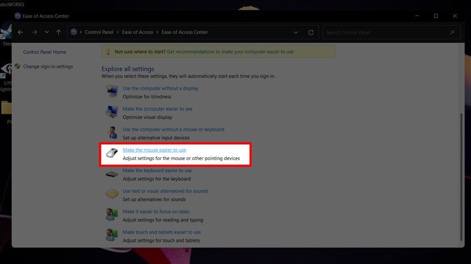
Task: Open the recent locations dropdown chevron
Action: (x=47, y=32)
